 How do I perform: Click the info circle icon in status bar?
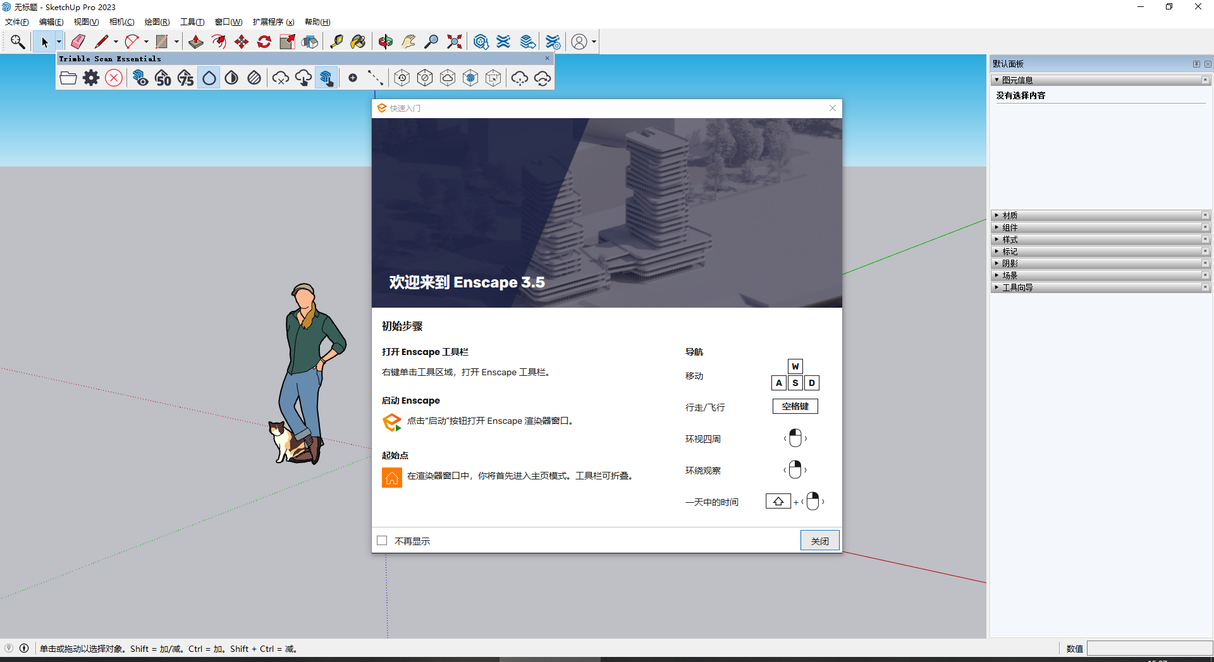[24, 648]
